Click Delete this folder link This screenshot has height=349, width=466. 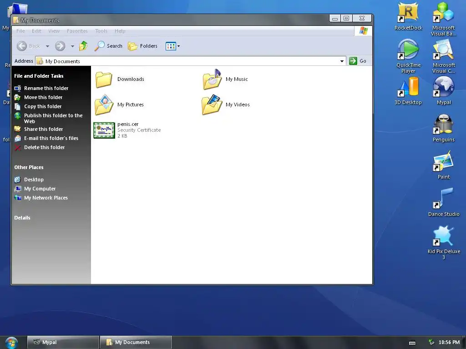pos(44,147)
